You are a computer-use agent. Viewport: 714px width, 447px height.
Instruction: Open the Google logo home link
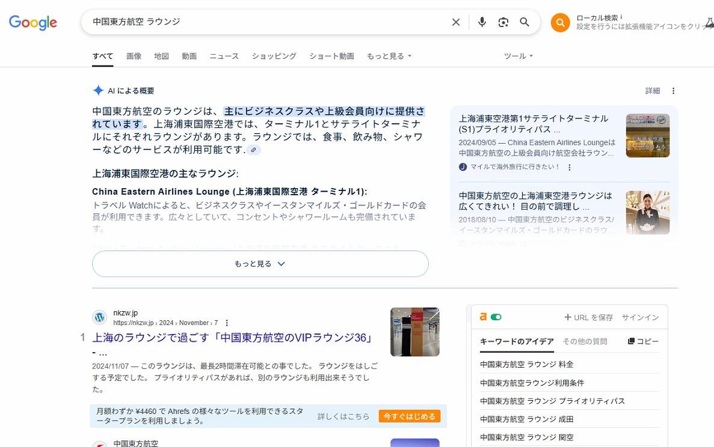coord(33,22)
